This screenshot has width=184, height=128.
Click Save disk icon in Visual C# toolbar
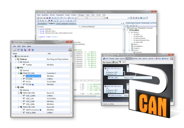[x=47, y=18]
